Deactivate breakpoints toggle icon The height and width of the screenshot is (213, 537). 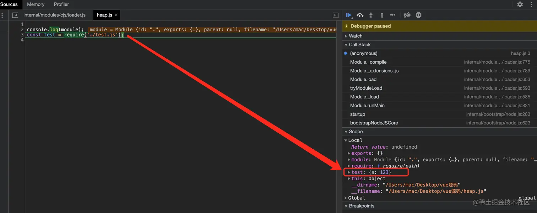(x=407, y=15)
